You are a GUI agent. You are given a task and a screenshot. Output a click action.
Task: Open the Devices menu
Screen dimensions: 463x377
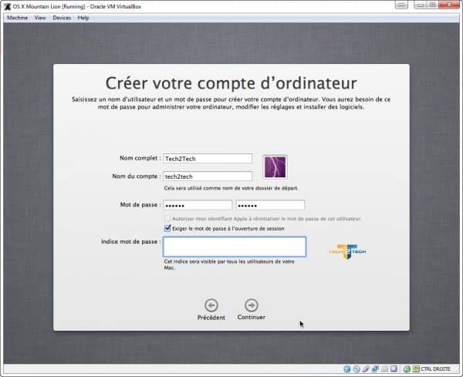coord(62,17)
